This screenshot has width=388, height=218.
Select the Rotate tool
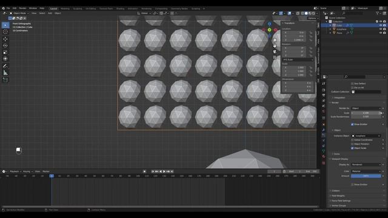point(5,45)
